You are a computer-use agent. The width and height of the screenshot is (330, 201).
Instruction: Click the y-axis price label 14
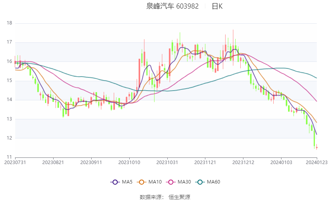click(x=9, y=100)
